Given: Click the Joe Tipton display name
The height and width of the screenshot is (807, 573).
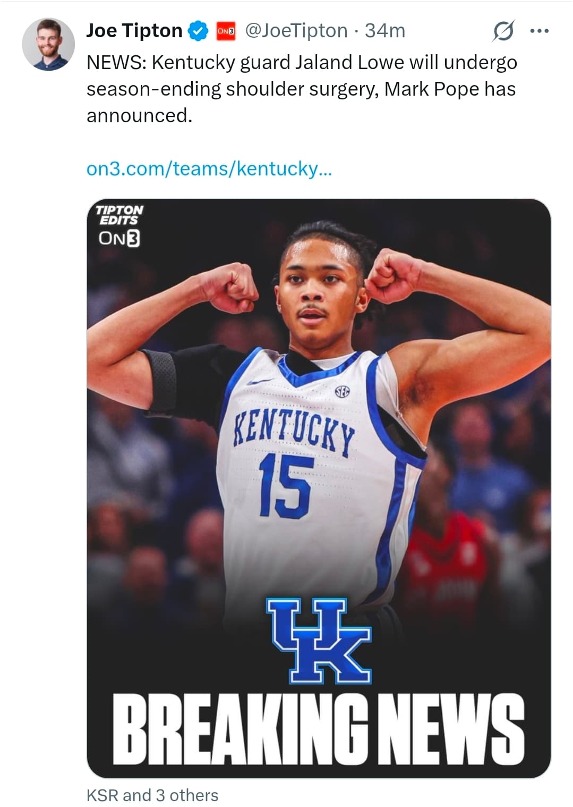Looking at the screenshot, I should [x=134, y=31].
